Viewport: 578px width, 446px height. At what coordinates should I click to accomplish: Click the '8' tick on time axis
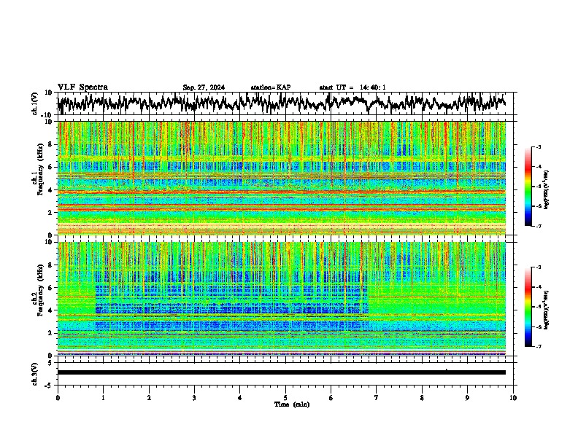[x=422, y=398]
